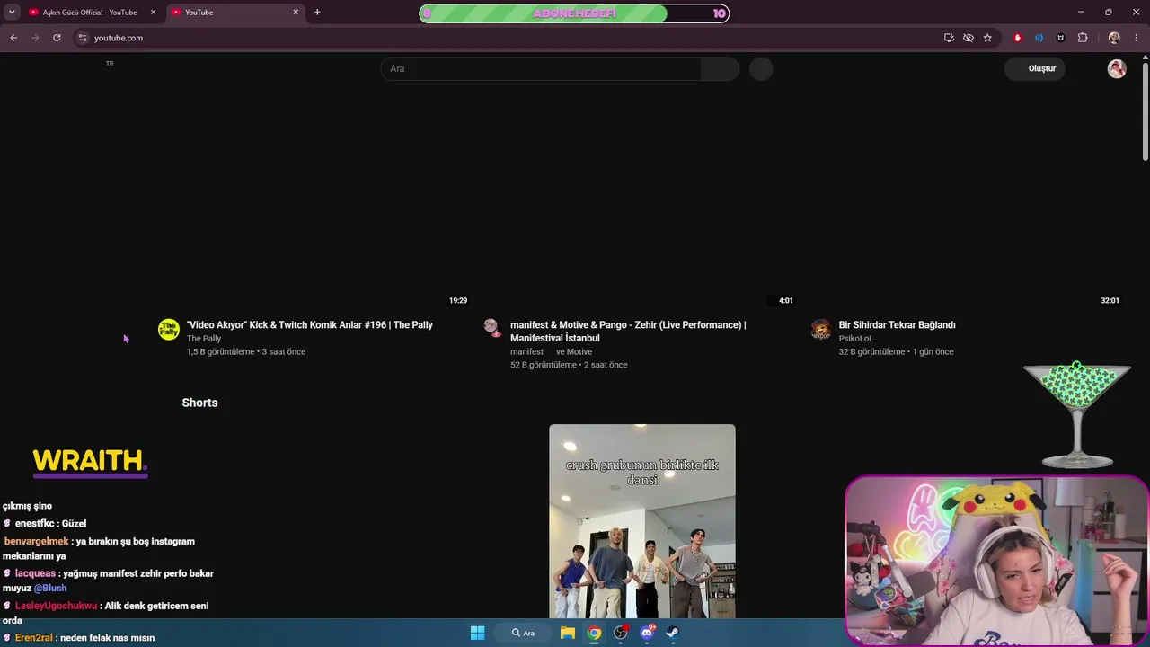Play the crush grubunun Shorts video

(x=642, y=521)
